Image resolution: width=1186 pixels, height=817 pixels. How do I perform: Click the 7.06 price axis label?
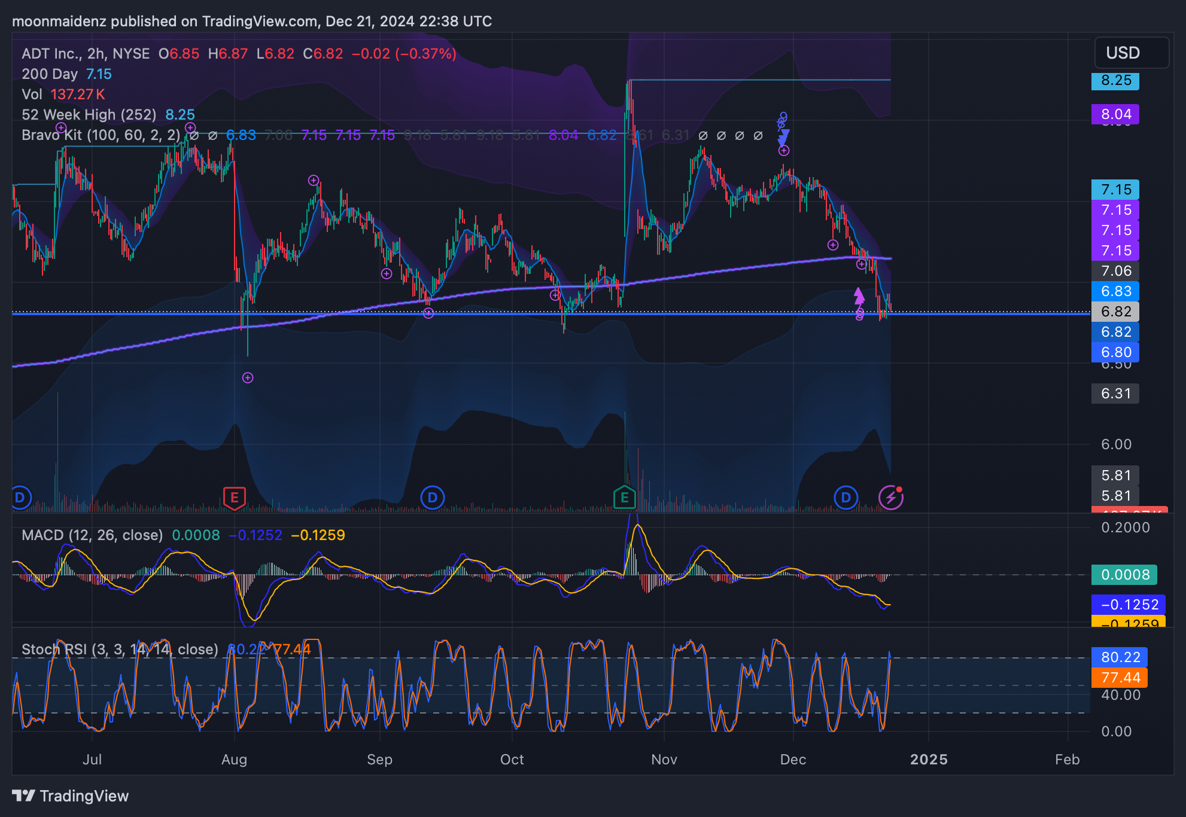click(x=1115, y=271)
